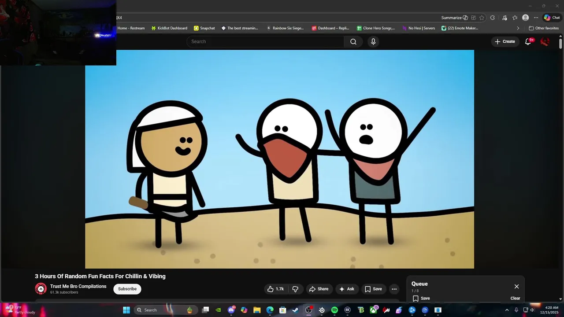Clear the queue
Viewport: 564px width, 317px height.
tap(515, 298)
